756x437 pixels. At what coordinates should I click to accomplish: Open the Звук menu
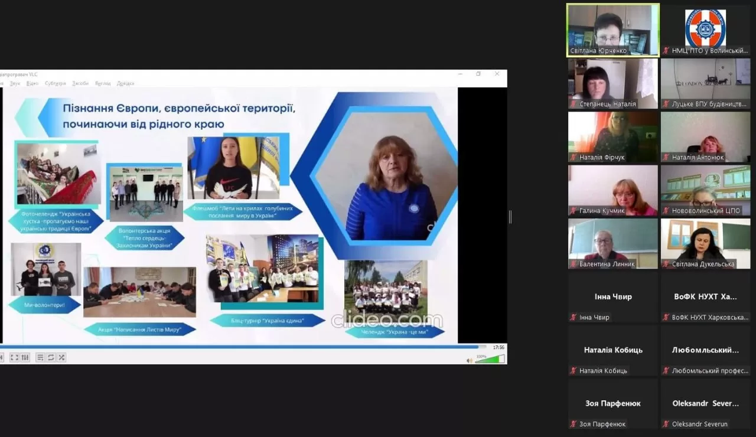15,83
